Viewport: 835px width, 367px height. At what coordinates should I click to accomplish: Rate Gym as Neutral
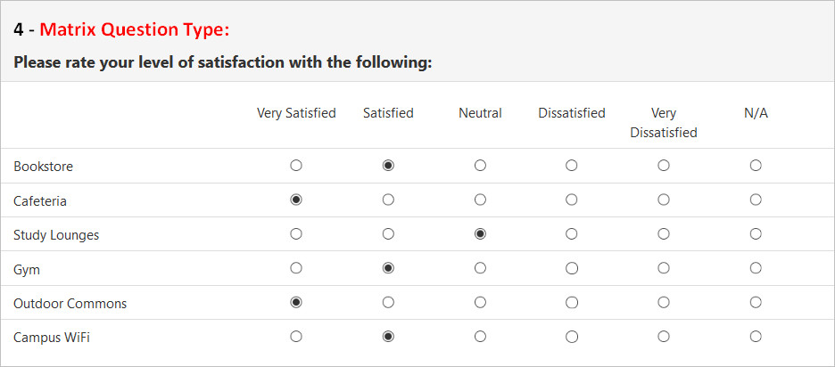click(x=480, y=268)
